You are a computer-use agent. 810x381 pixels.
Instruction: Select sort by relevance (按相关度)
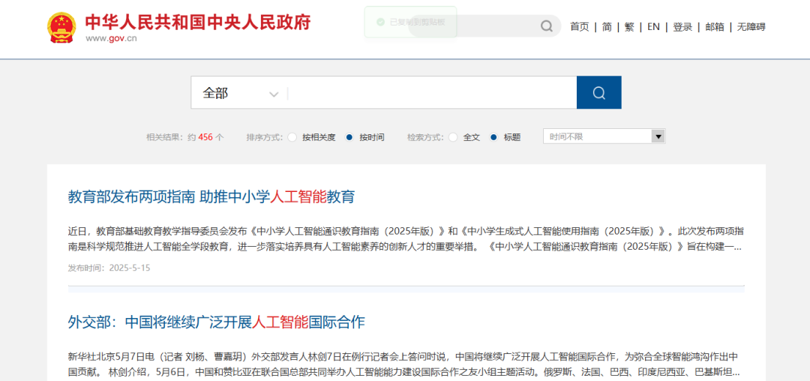coord(292,137)
